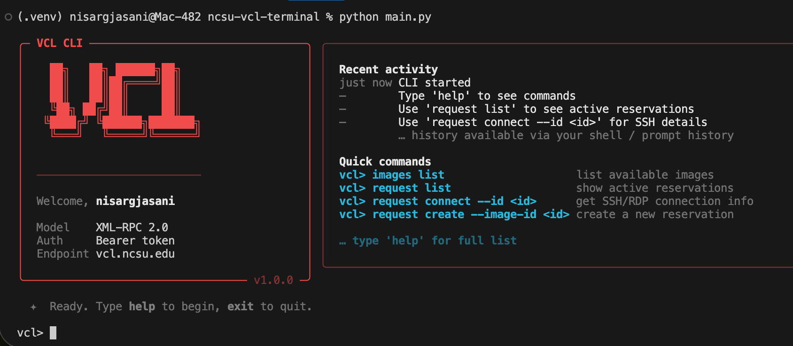Click the 'vcl> request list' quick command
Screen dimensions: 793x346
point(395,188)
